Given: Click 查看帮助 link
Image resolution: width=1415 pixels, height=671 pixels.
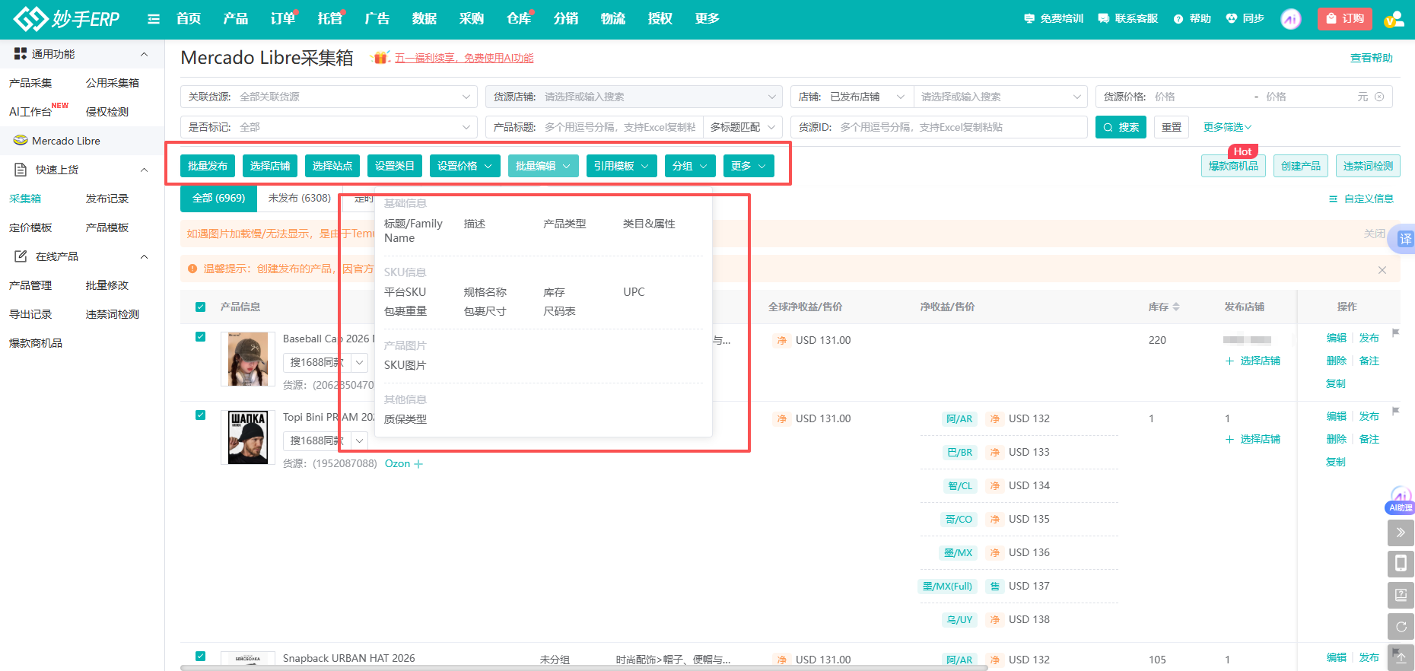Looking at the screenshot, I should [1371, 58].
